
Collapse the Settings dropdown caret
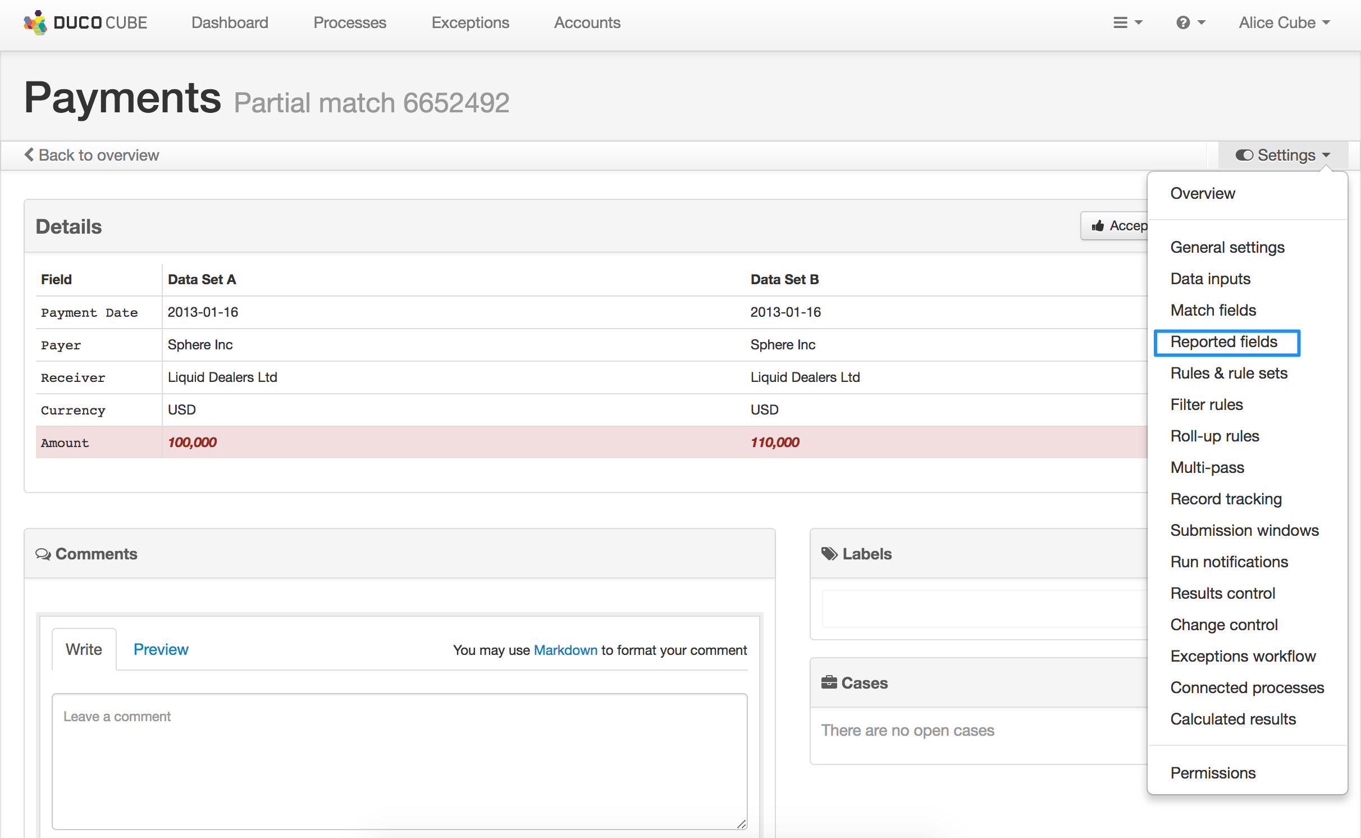(1326, 155)
